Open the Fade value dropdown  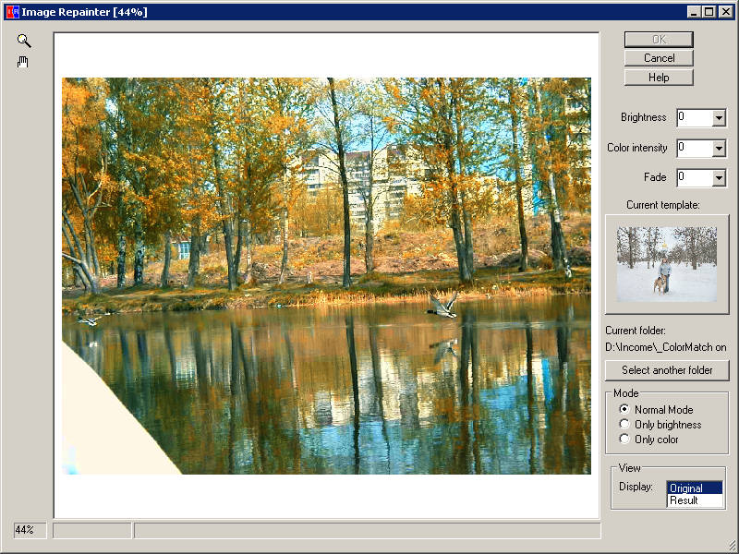pos(719,178)
